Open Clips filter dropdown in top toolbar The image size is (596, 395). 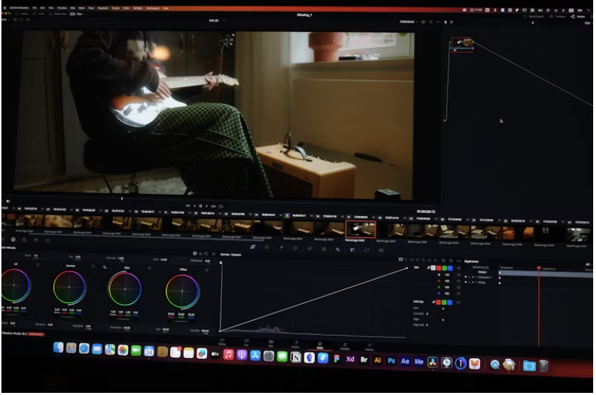point(78,13)
